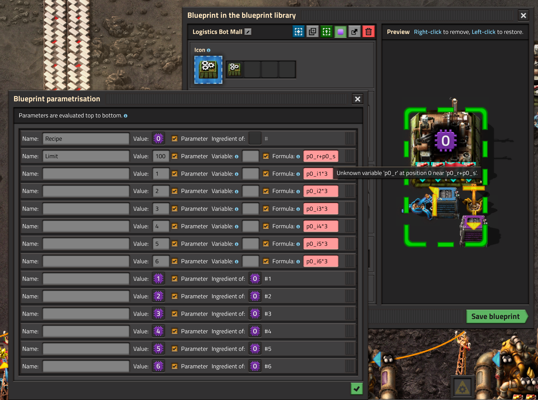The width and height of the screenshot is (538, 400).
Task: Click info icon after 'evaluated top to bottom'
Action: (126, 116)
